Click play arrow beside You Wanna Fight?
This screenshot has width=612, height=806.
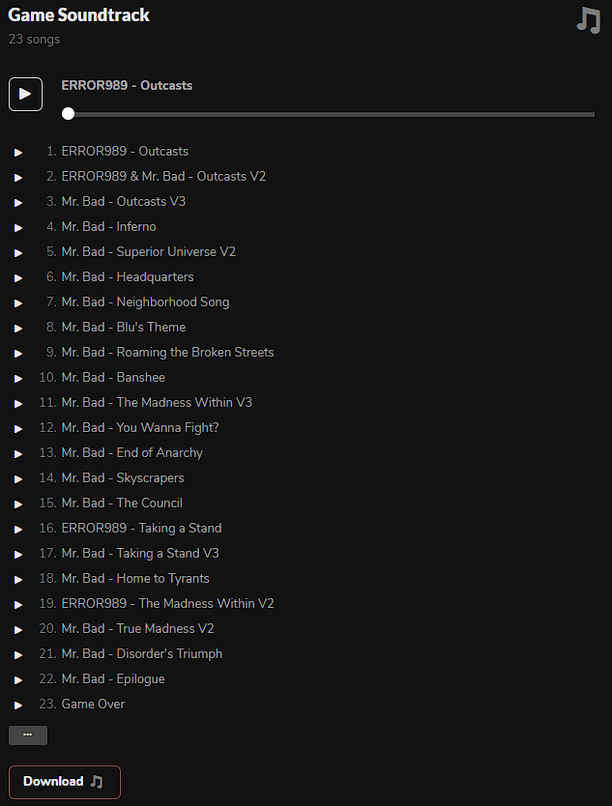[18, 429]
